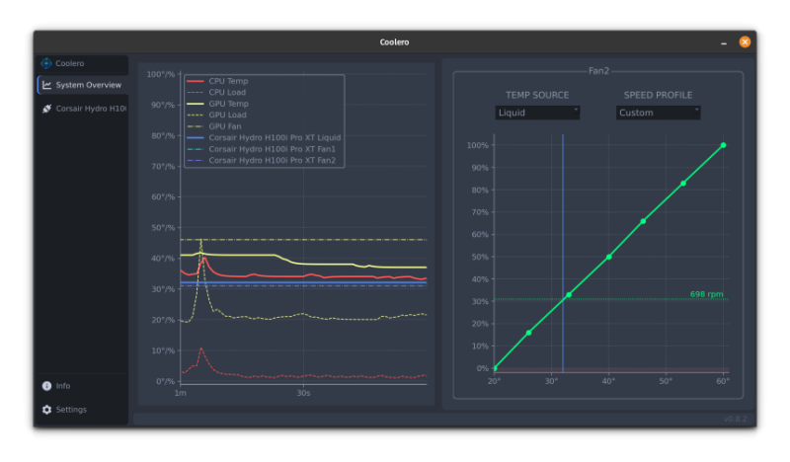Open the Speed Profile Custom dropdown

click(658, 113)
